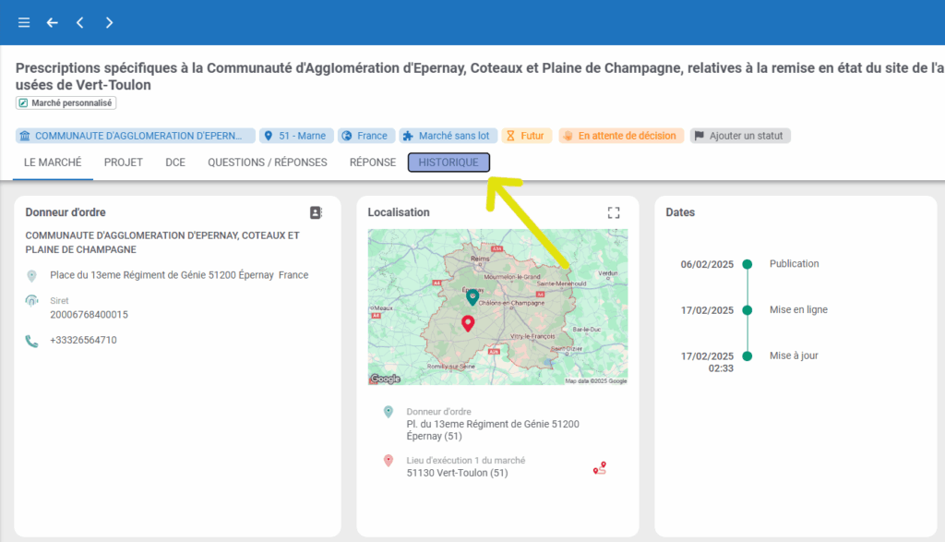Click the phone number +33326564710
Viewport: 945px width, 542px height.
click(x=83, y=340)
